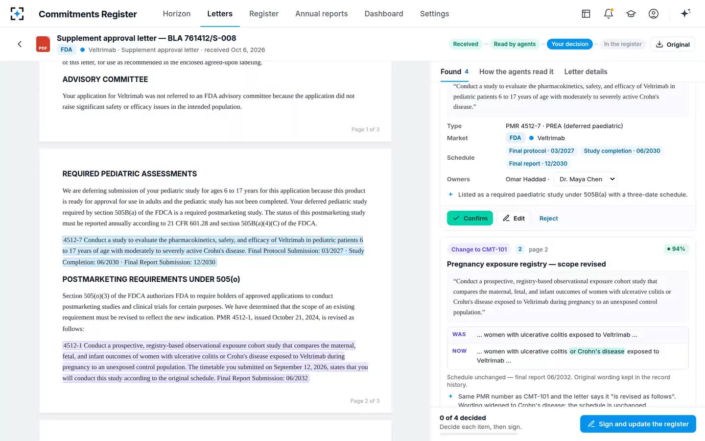Select the Letters tab
Image resolution: width=705 pixels, height=441 pixels.
[x=220, y=14]
